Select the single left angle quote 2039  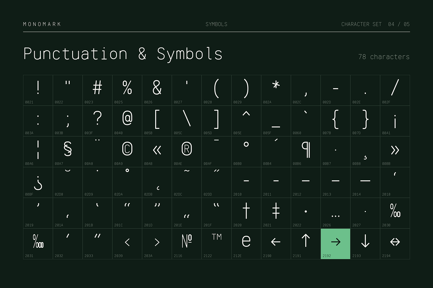(x=127, y=243)
